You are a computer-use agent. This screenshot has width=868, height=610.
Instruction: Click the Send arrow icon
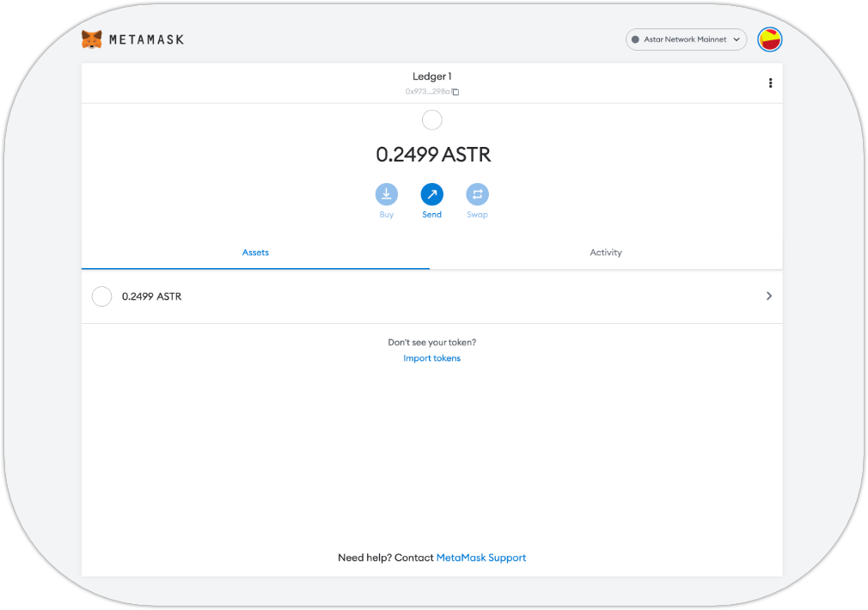[x=431, y=194]
